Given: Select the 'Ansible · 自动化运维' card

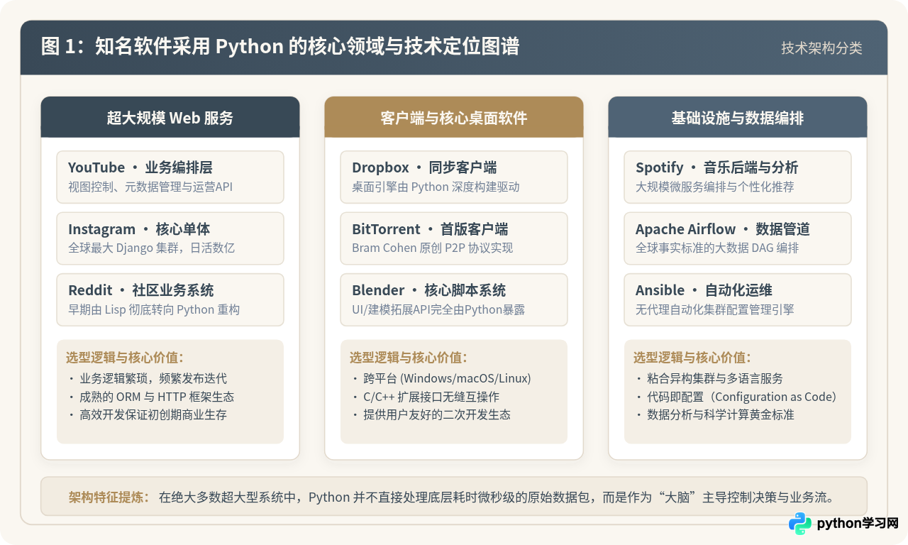Looking at the screenshot, I should (x=738, y=299).
